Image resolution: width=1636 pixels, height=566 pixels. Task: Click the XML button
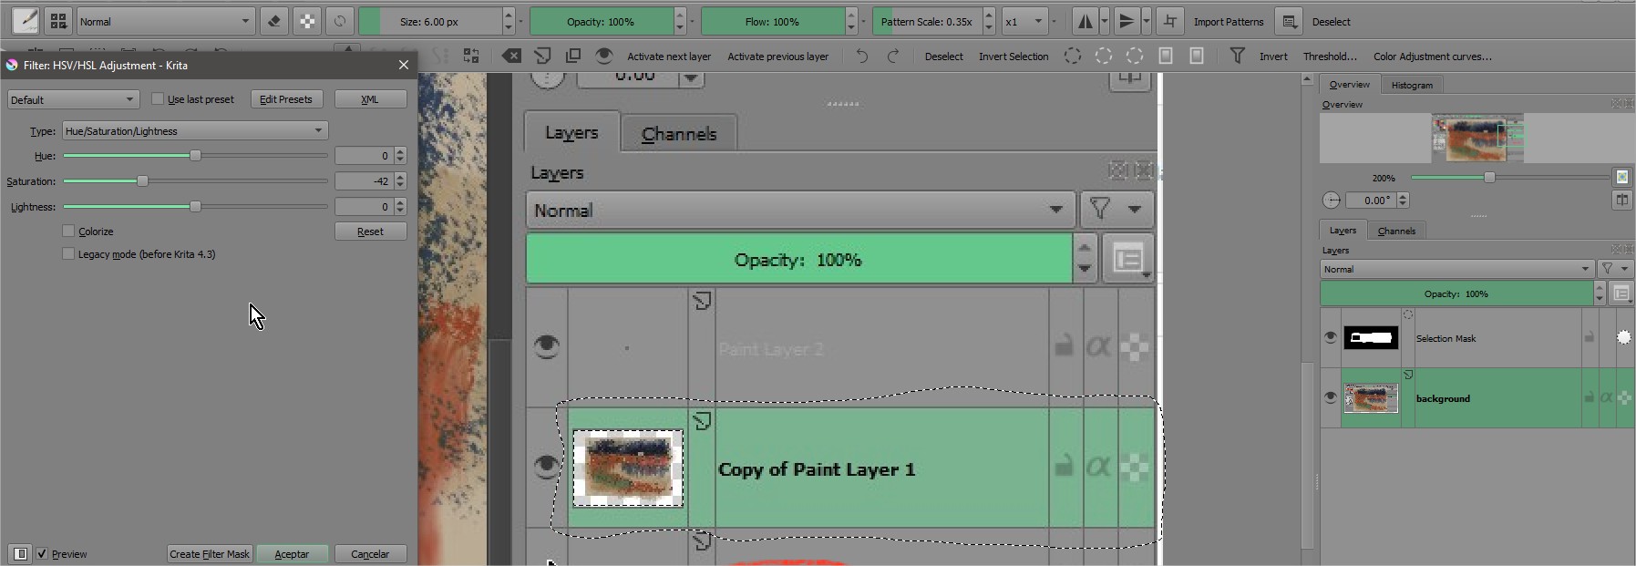click(370, 99)
